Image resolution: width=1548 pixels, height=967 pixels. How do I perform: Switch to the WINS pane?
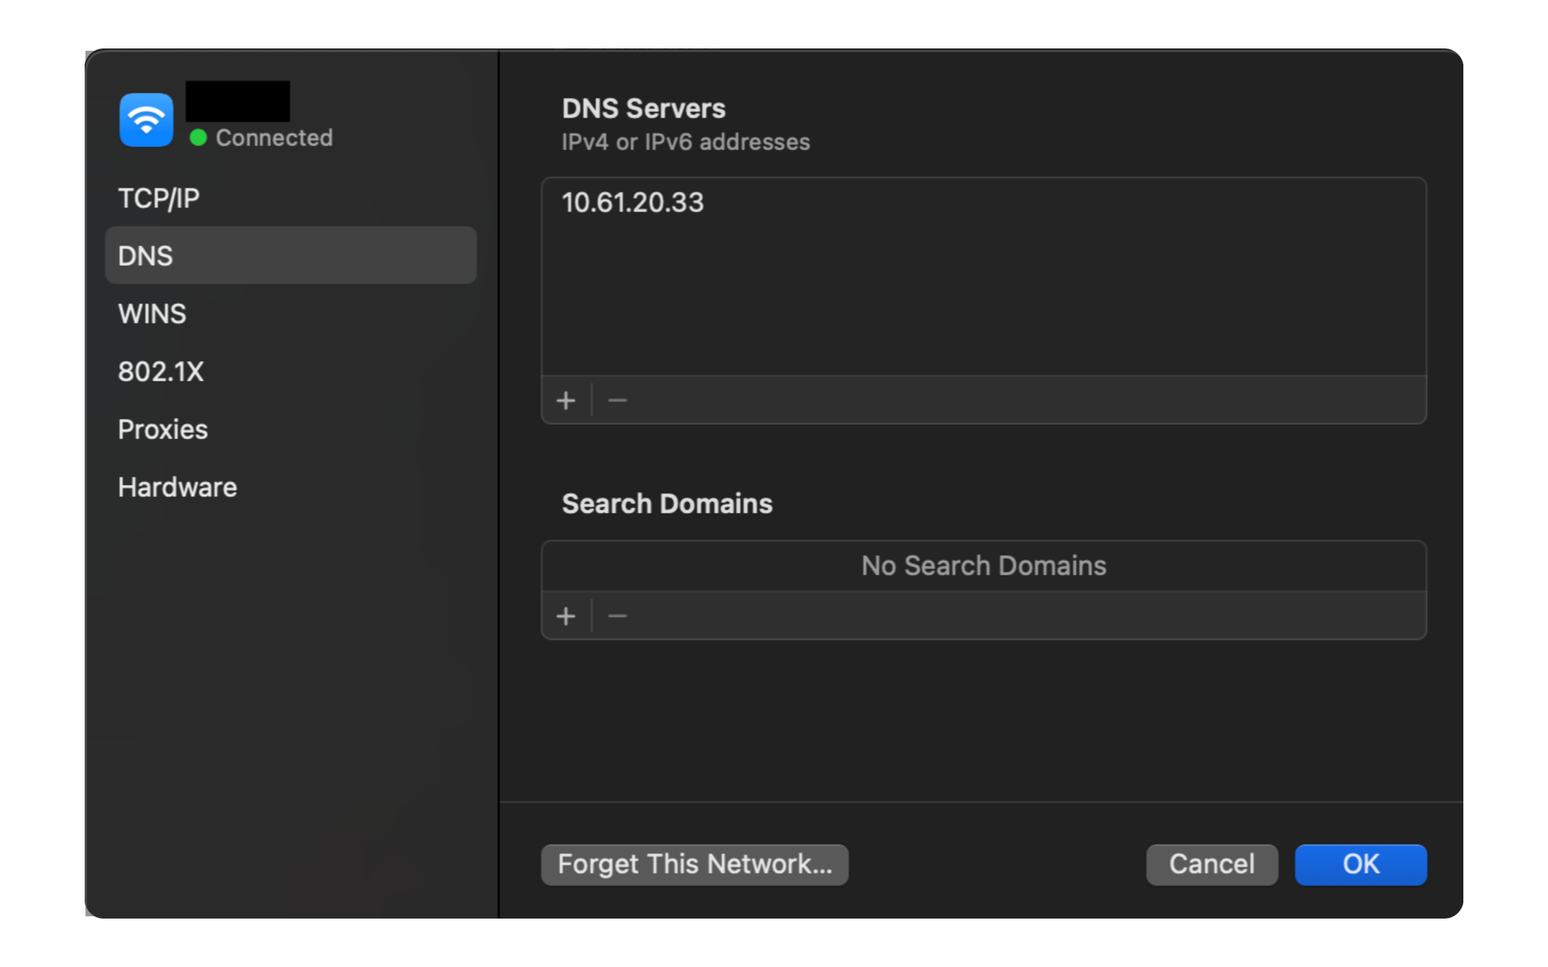coord(152,313)
